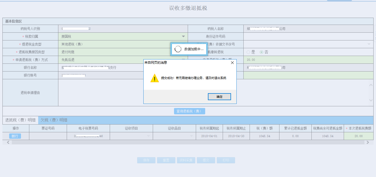Select the 是 radio button
This screenshot has height=177, width=376.
pyautogui.click(x=248, y=52)
